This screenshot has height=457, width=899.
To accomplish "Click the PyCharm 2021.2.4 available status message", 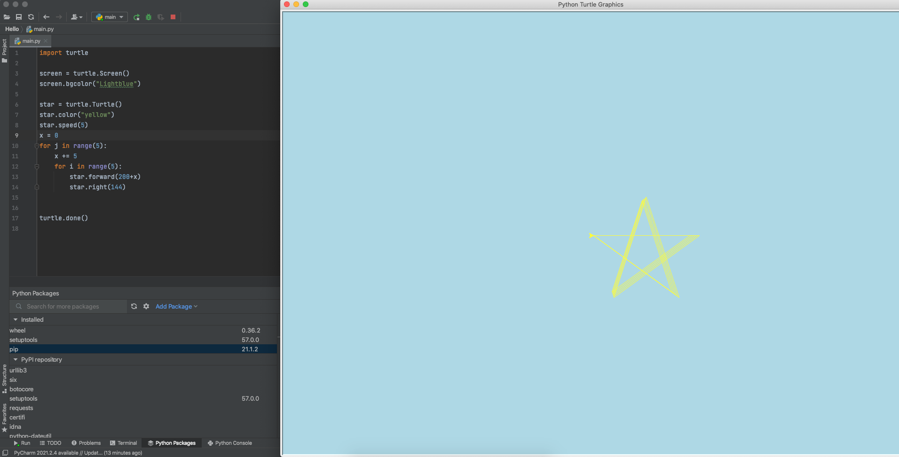I will 78,453.
